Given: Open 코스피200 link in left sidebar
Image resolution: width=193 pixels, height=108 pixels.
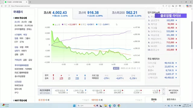Looking at the screenshot, I should pyautogui.click(x=29, y=25).
